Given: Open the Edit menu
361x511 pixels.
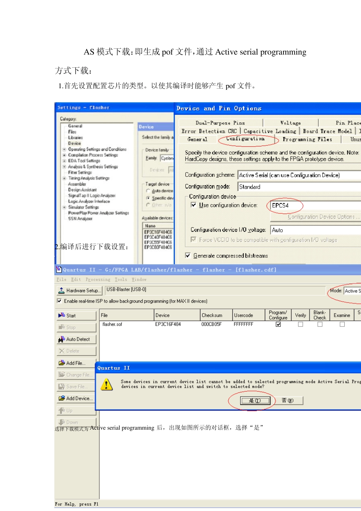Looking at the screenshot, I should (76, 279).
